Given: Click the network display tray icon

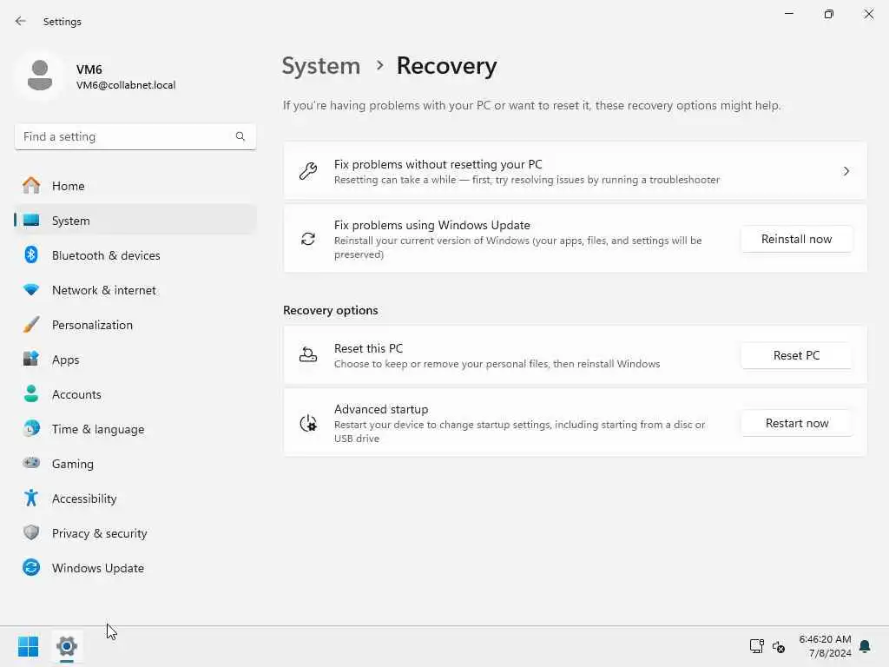Looking at the screenshot, I should coord(756,646).
